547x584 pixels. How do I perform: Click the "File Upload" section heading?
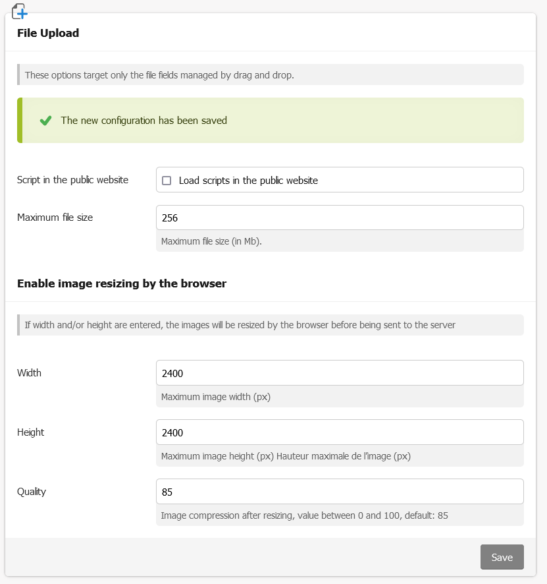tap(48, 33)
